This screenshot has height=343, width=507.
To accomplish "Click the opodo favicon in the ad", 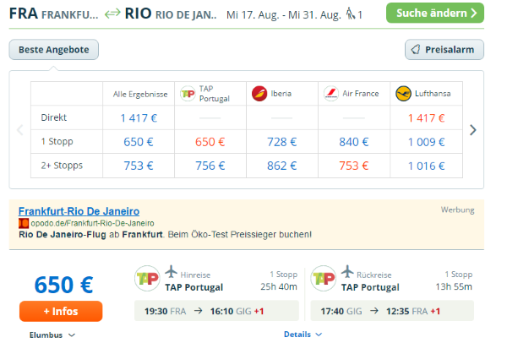I will [x=24, y=223].
